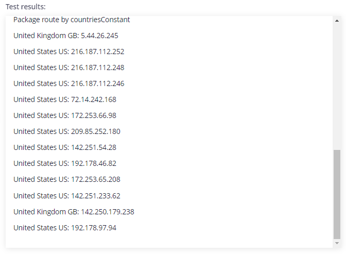Click the 'Test results:' label
The image size is (346, 254).
click(26, 7)
